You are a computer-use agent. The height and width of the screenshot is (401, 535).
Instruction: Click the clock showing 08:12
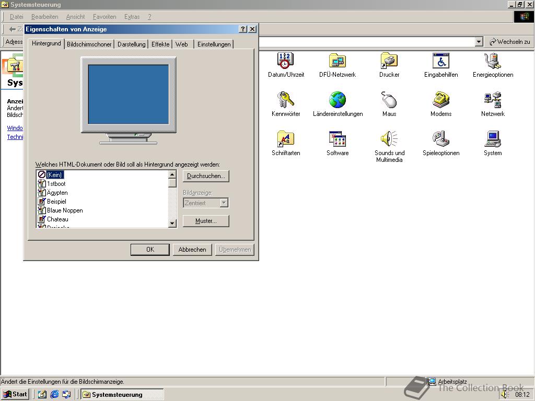[x=522, y=395]
